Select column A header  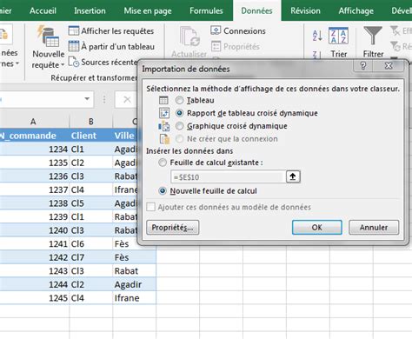pos(34,122)
